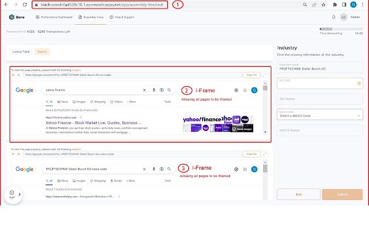This screenshot has height=230, width=369.
Task: Click the Exit button
Action: click(299, 194)
